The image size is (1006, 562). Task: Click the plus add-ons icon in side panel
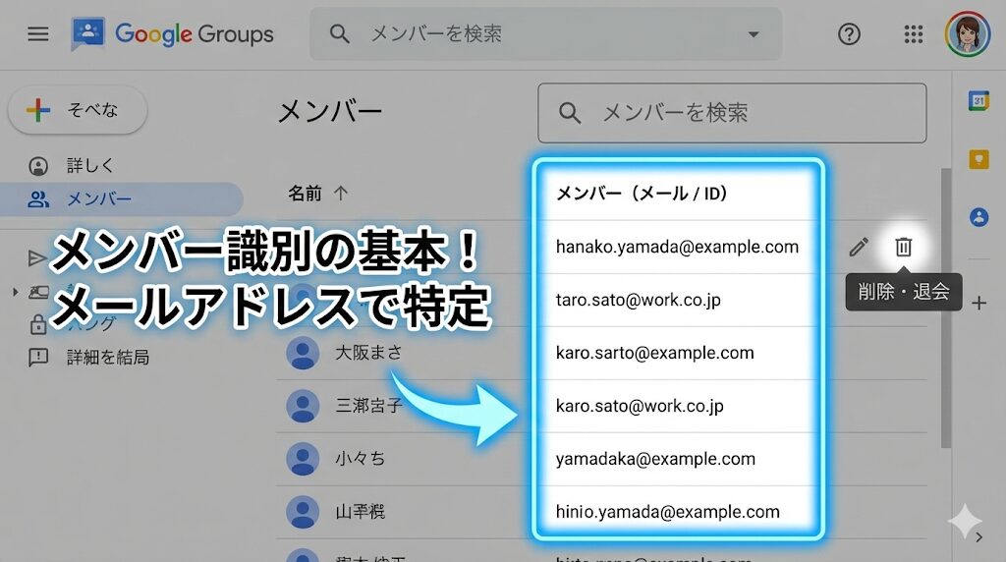[x=978, y=303]
